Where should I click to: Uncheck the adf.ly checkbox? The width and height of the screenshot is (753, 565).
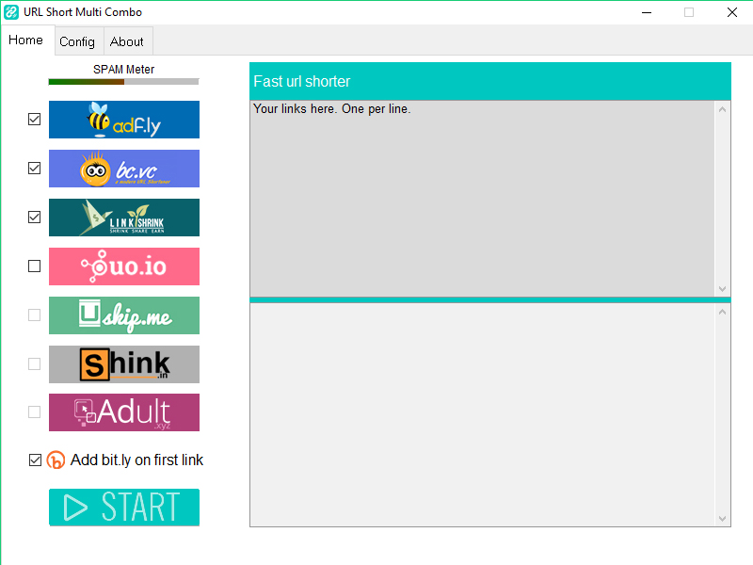(34, 120)
